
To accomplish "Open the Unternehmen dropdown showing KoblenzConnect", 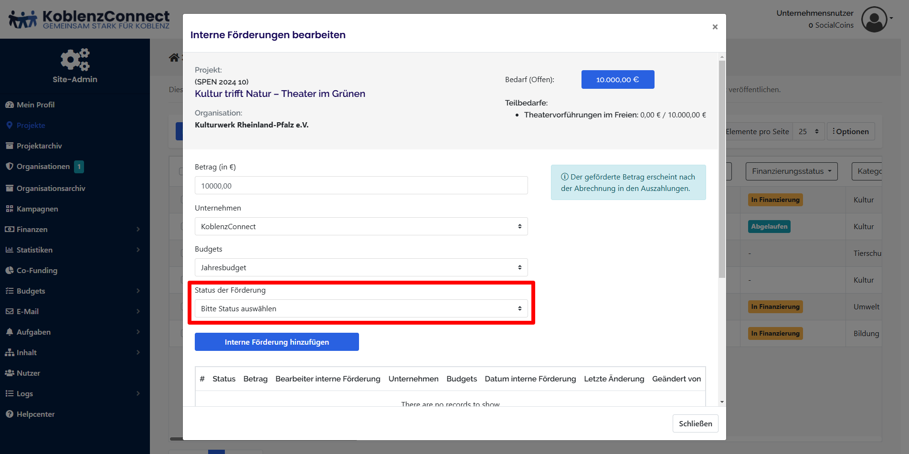I will tap(361, 226).
